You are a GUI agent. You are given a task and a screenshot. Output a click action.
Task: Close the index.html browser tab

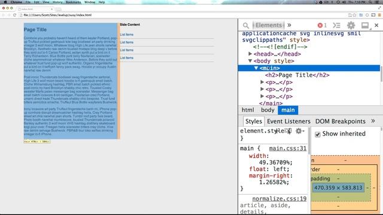coord(52,10)
